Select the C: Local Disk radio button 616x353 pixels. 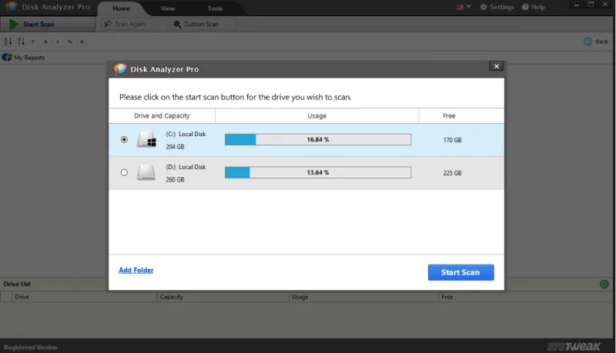pyautogui.click(x=124, y=140)
